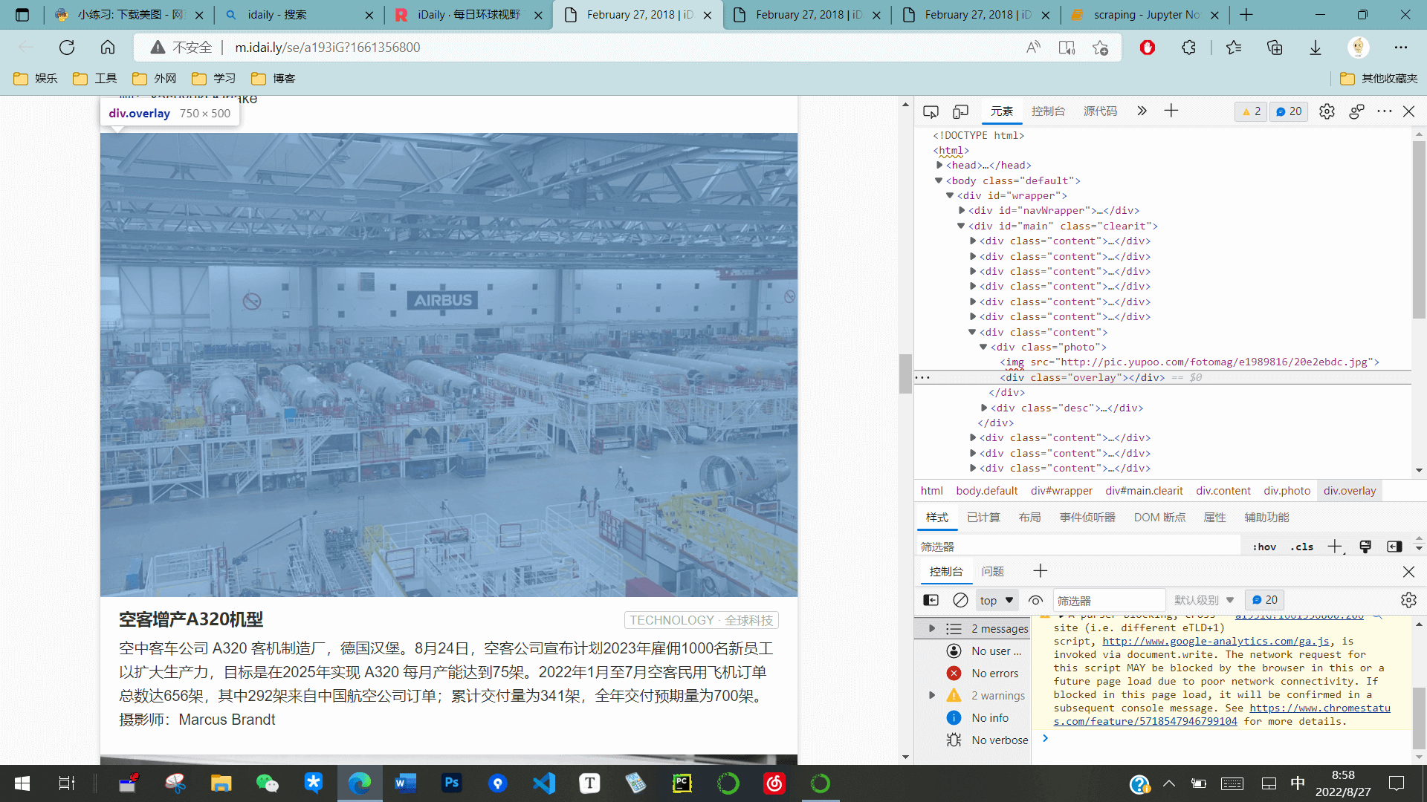Open the 问题 drawer tab
This screenshot has width=1427, height=802.
992,571
